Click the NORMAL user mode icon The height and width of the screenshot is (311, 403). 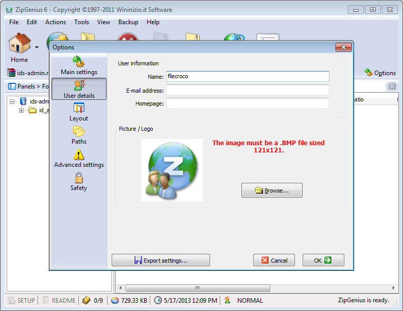tap(227, 300)
